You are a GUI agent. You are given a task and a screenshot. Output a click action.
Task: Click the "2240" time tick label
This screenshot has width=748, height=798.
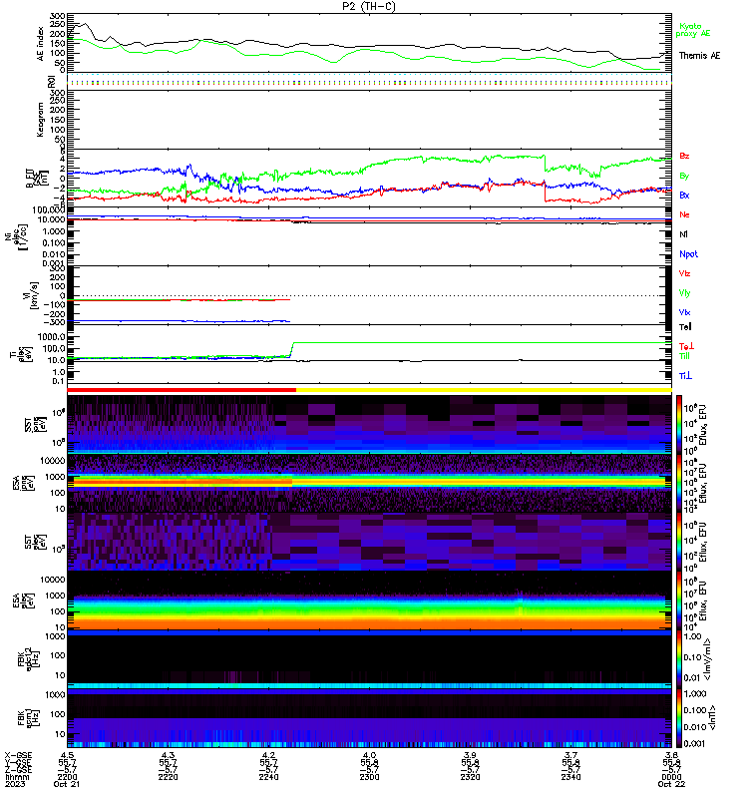pos(268,777)
